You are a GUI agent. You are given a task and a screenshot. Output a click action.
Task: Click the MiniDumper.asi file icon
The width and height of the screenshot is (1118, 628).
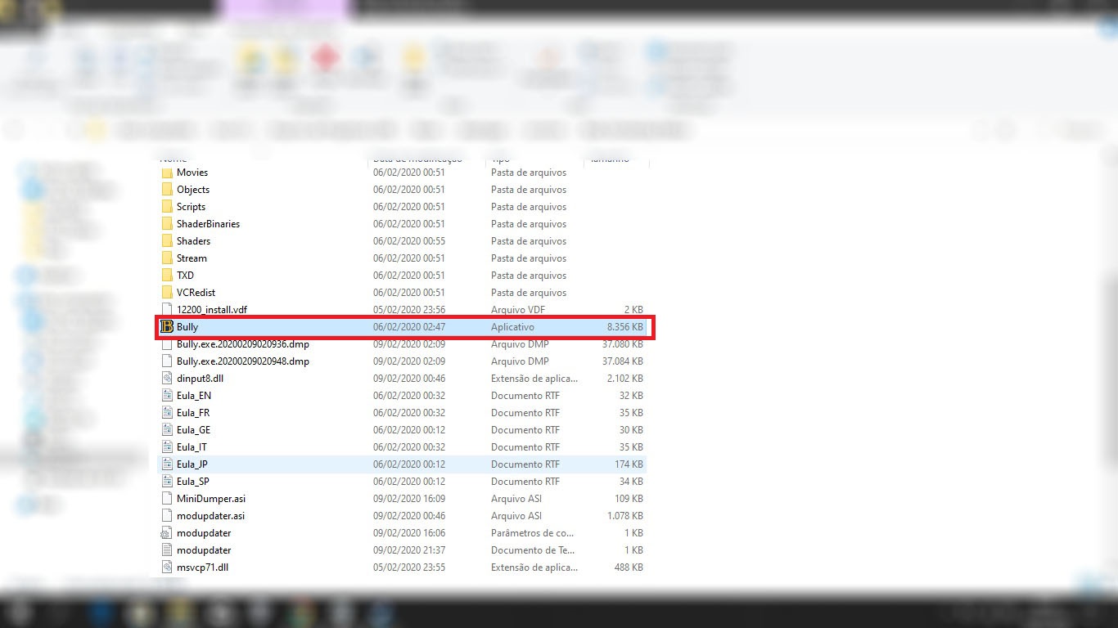pos(167,499)
